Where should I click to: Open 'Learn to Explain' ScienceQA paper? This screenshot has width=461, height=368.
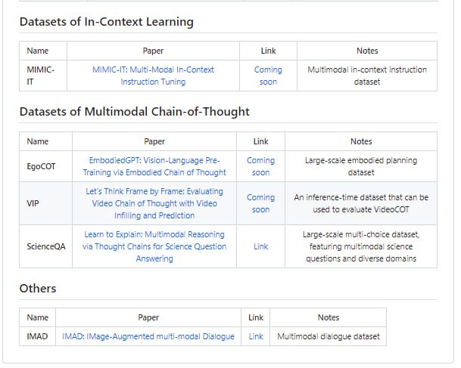[x=154, y=246]
